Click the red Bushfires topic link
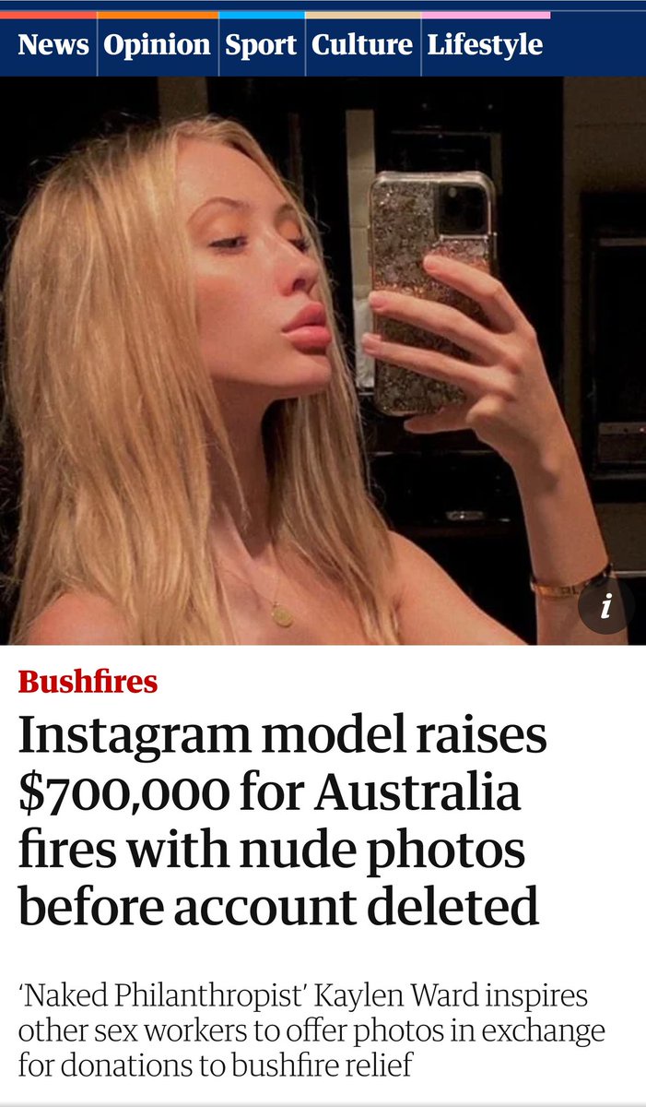 88,683
